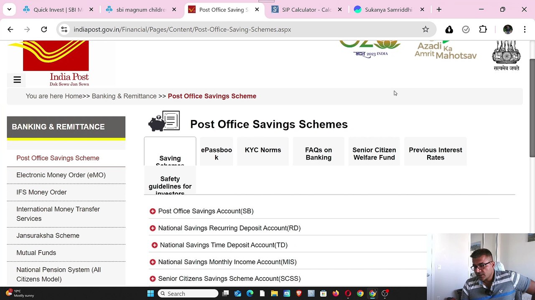This screenshot has height=300, width=535.
Task: Open File Explorer from the taskbar
Action: point(274,294)
